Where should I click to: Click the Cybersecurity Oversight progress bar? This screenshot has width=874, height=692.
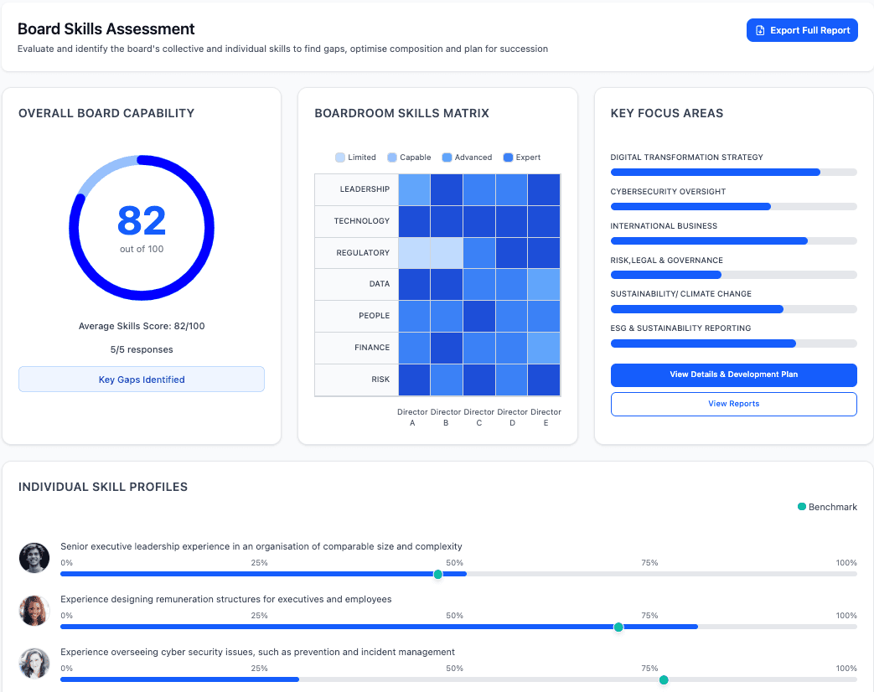(x=733, y=206)
